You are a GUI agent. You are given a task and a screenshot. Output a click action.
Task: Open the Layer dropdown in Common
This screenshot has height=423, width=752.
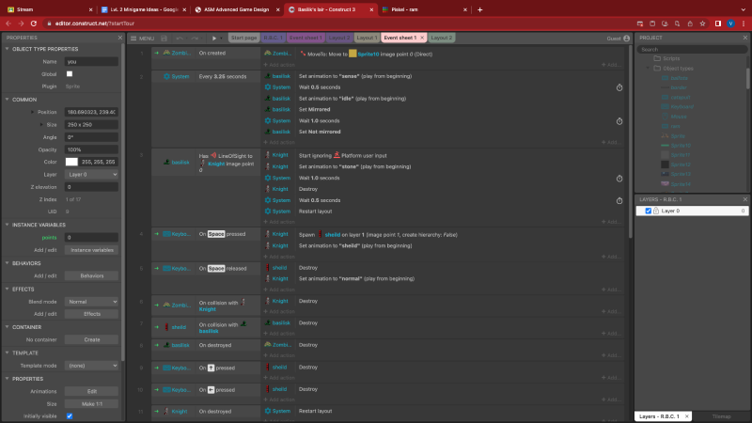click(x=91, y=174)
